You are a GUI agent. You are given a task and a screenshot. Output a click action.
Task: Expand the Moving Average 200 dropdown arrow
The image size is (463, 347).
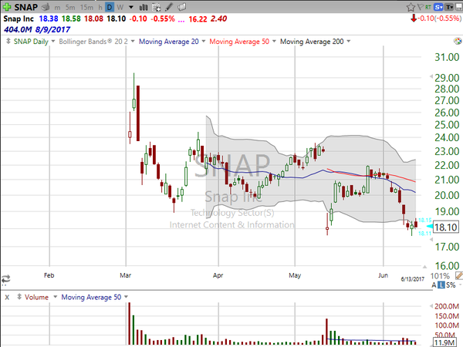(349, 42)
